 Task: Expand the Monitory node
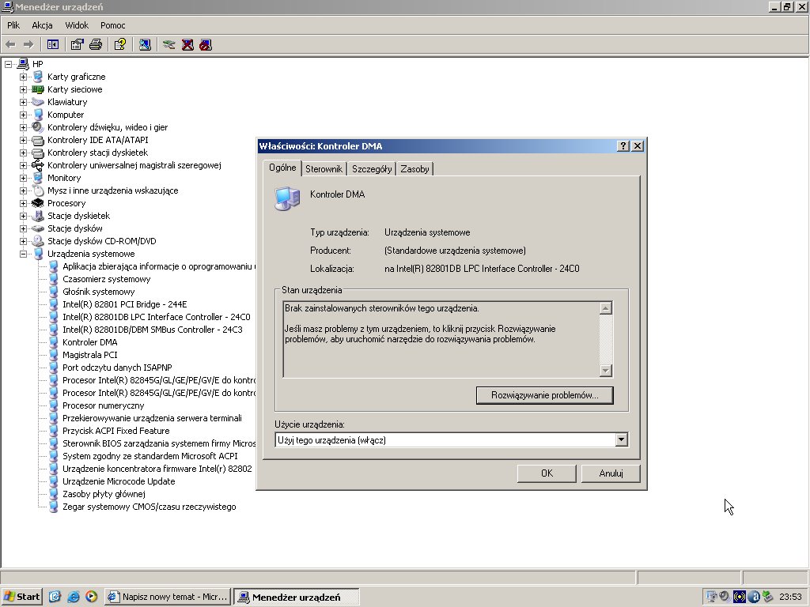tap(23, 178)
